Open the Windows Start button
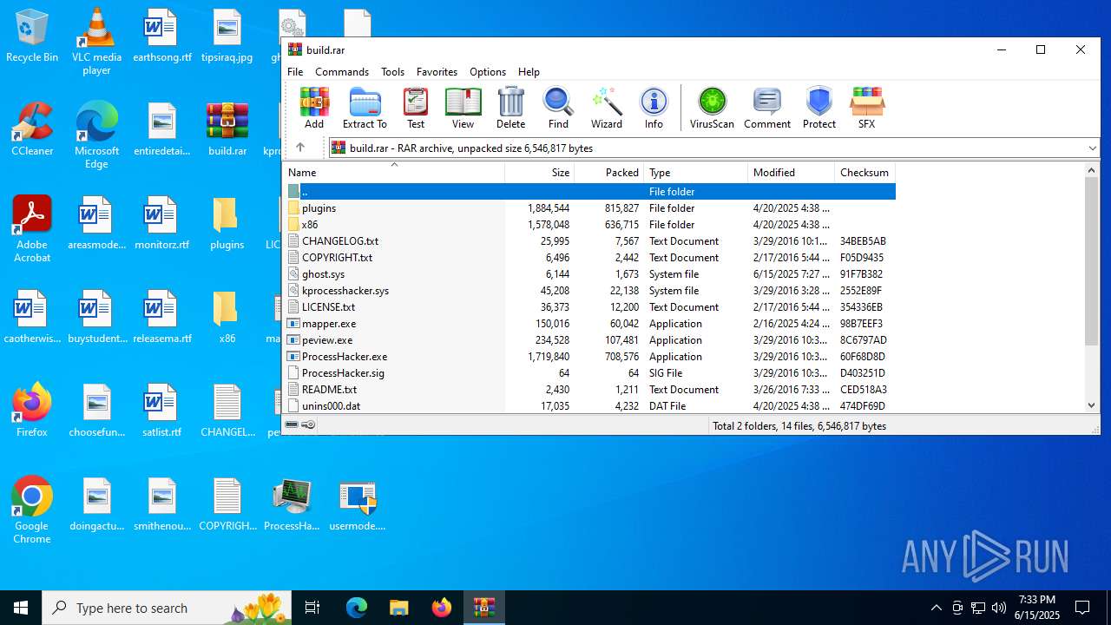 click(x=21, y=608)
